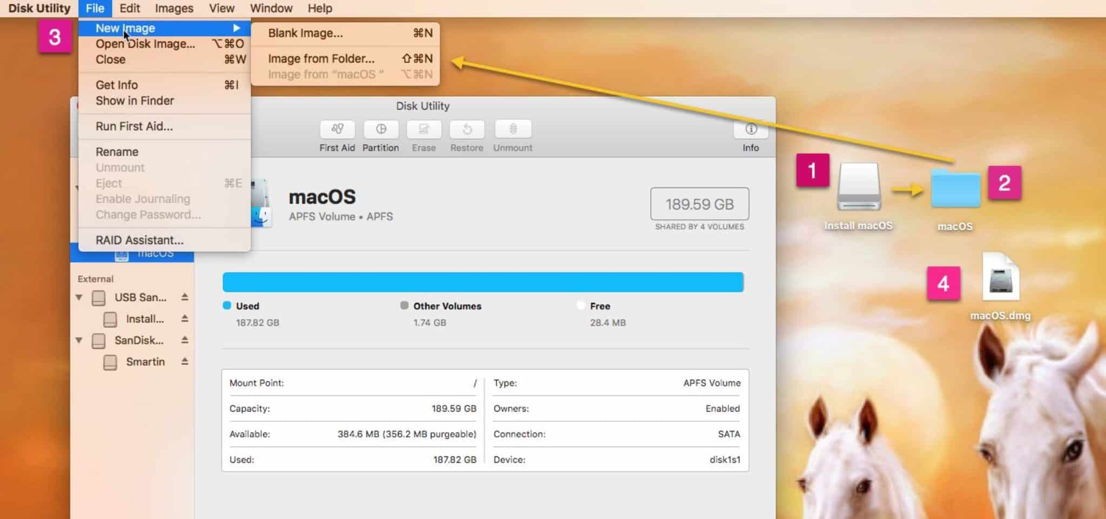Open the File menu
1106x519 pixels.
click(95, 8)
